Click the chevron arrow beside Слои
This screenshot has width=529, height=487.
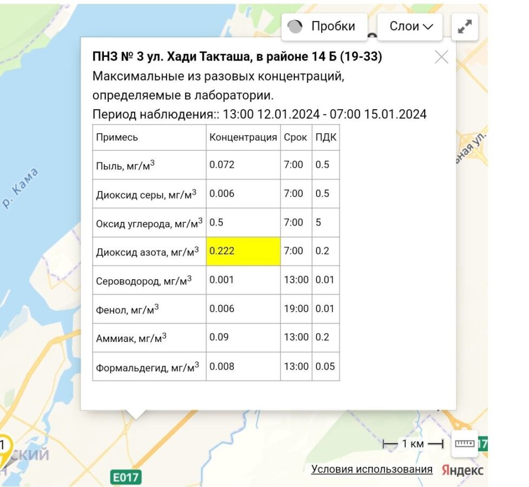pos(428,27)
